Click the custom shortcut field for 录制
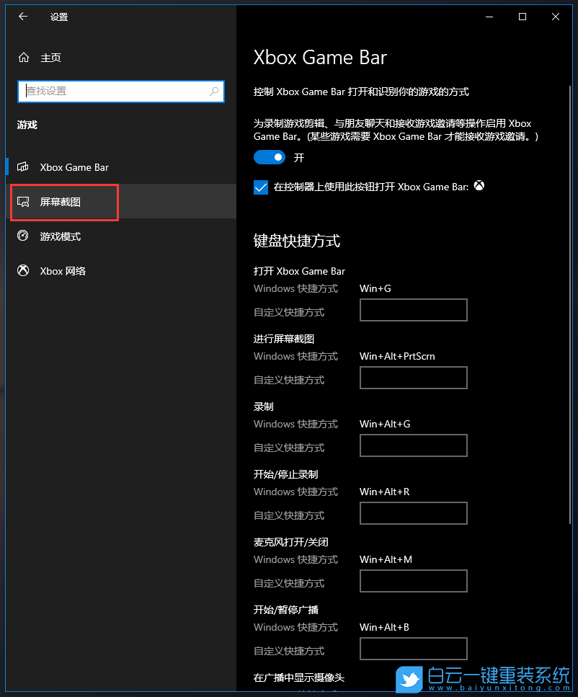The height and width of the screenshot is (697, 578). (x=413, y=445)
